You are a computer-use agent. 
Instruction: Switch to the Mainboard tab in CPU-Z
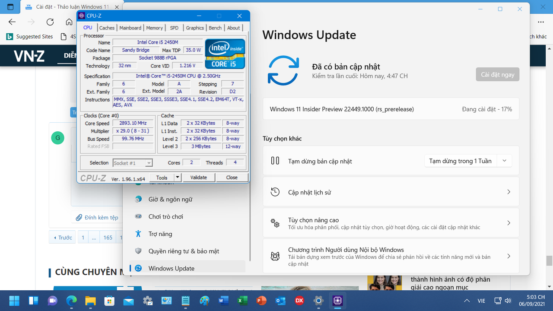(130, 28)
